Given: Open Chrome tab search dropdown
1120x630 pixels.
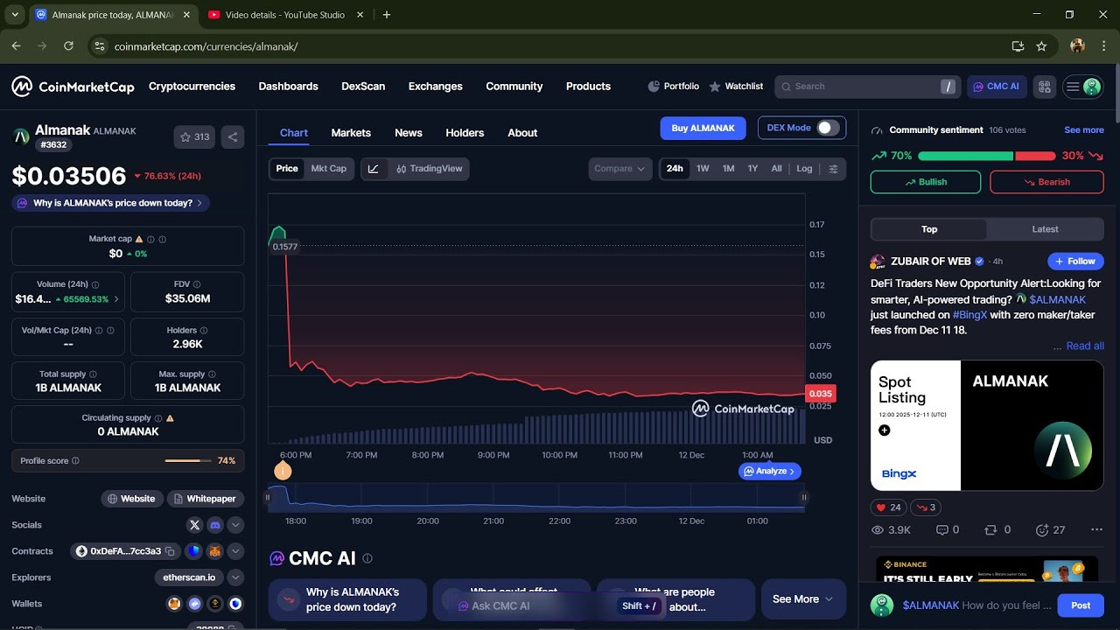Looking at the screenshot, I should (x=15, y=15).
